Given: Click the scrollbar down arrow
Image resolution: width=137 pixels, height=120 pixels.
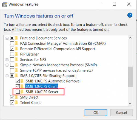Looking at the screenshot, I should tap(130, 103).
